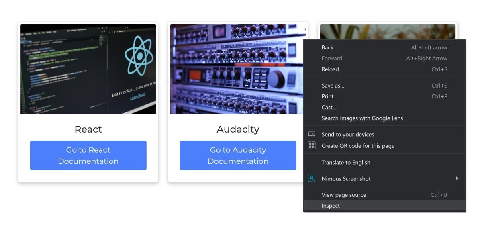Click the React code editor thumbnail image
Viewport: 482px width, 239px height.
coord(88,69)
